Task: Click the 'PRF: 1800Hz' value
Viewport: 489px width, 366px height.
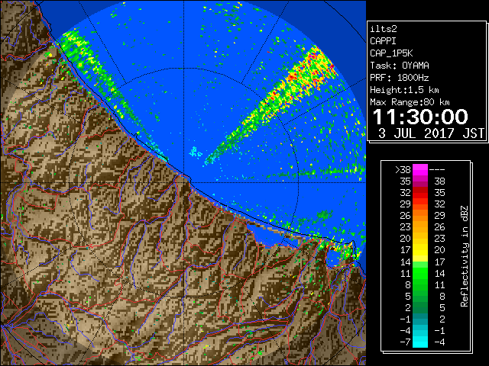Action: tap(400, 78)
